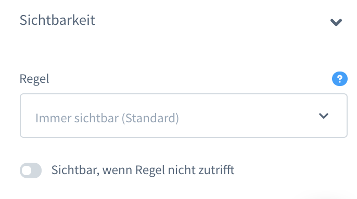Click the dark chevron beside Sichtbarkeit

point(336,22)
